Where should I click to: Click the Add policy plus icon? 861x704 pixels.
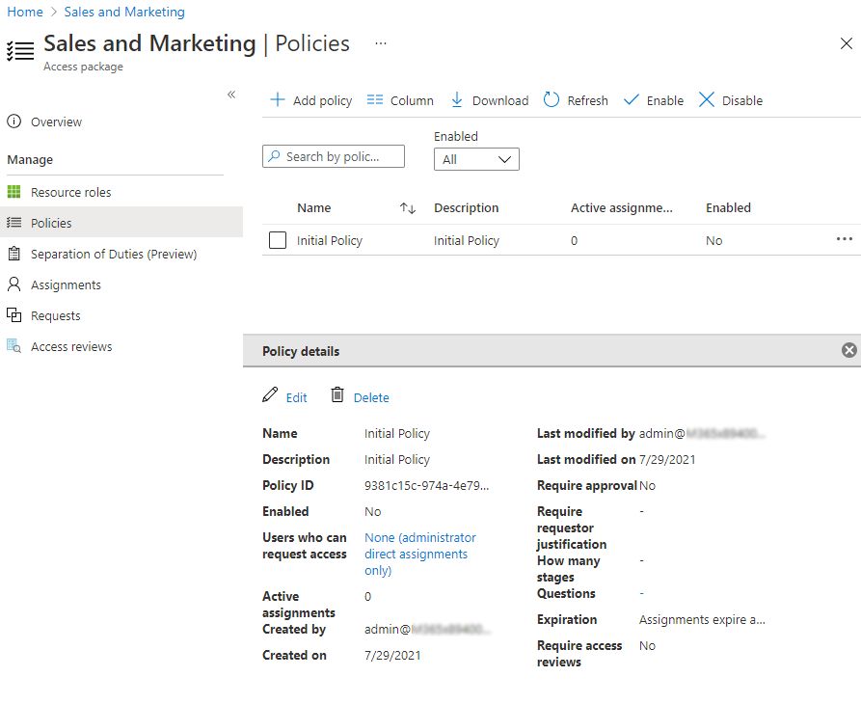278,100
